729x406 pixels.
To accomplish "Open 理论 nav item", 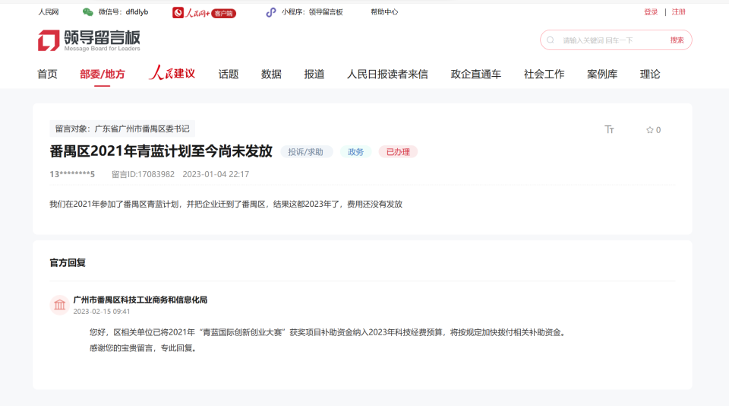I will (650, 74).
